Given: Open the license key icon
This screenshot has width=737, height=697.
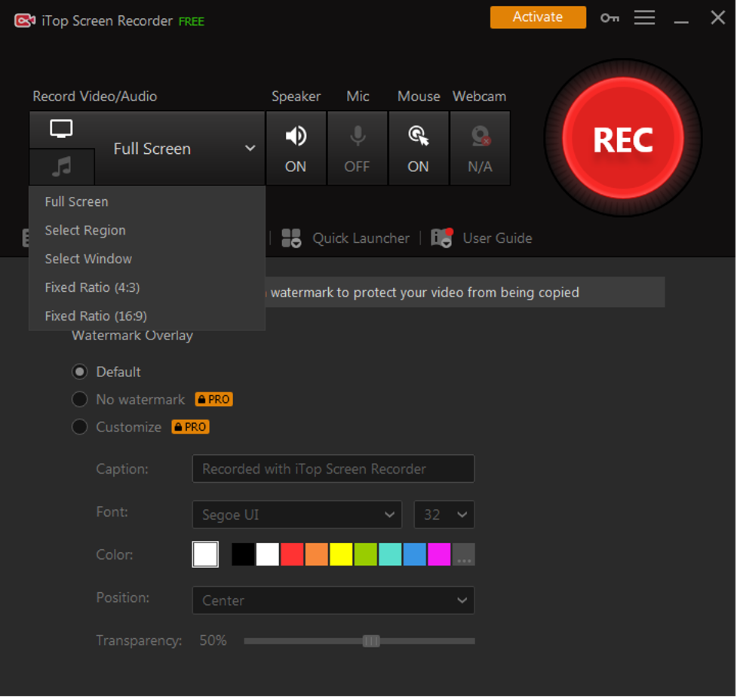Looking at the screenshot, I should [610, 18].
